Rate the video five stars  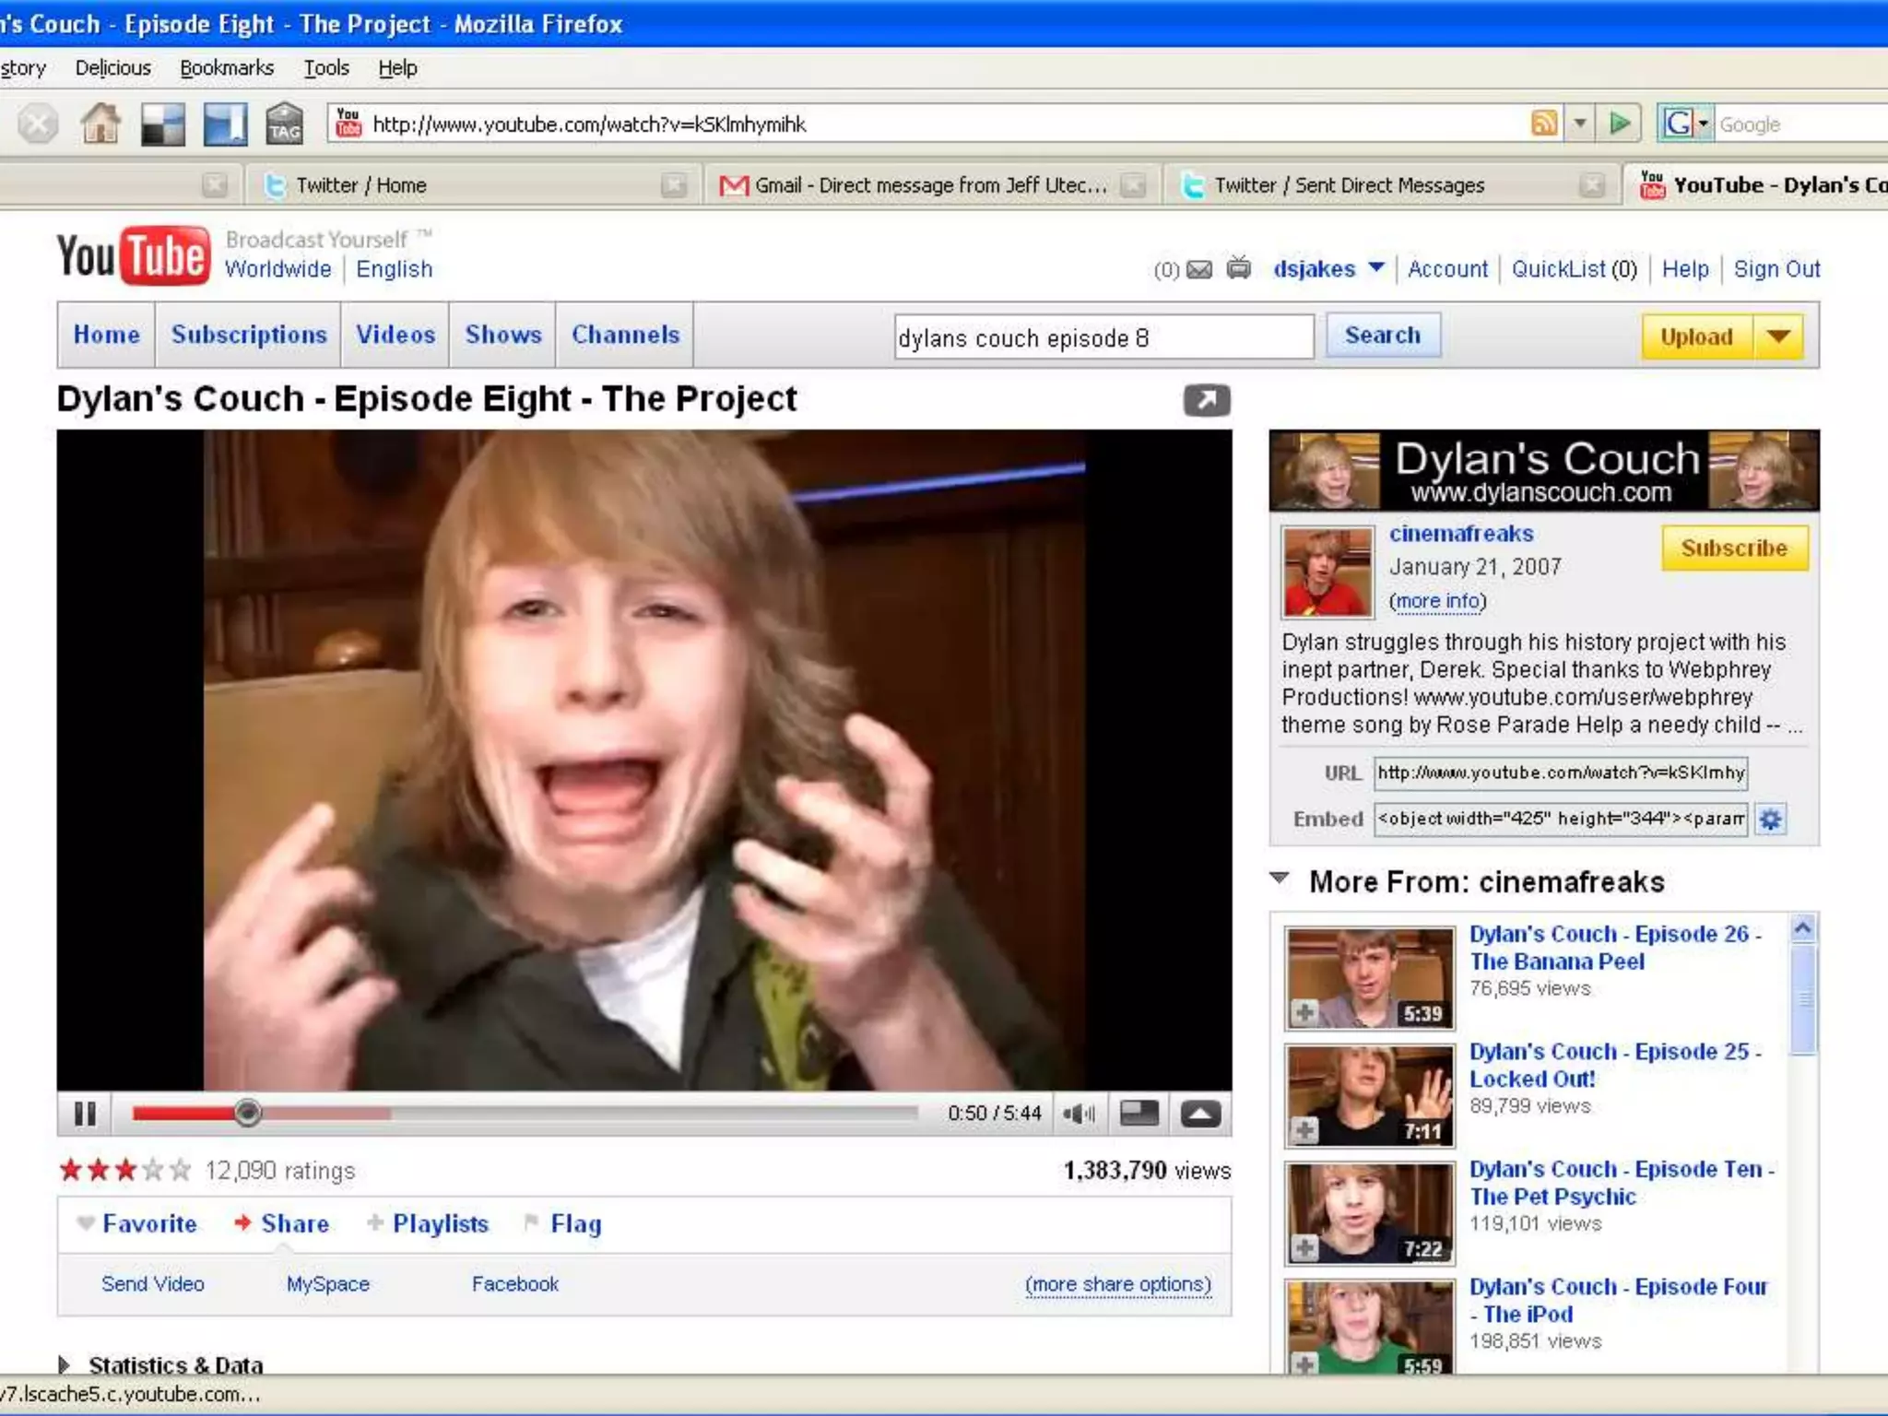coord(181,1171)
